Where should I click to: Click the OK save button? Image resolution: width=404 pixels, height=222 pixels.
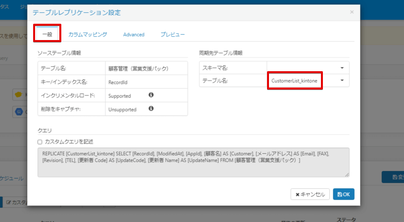[344, 194]
